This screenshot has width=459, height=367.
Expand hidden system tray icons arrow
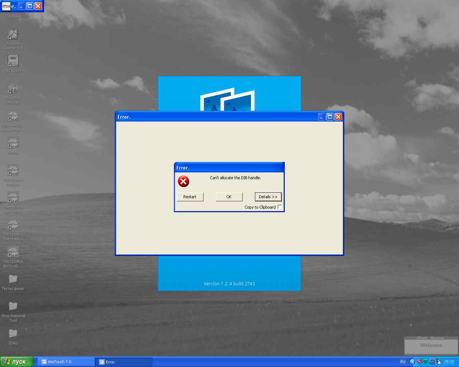click(x=412, y=362)
